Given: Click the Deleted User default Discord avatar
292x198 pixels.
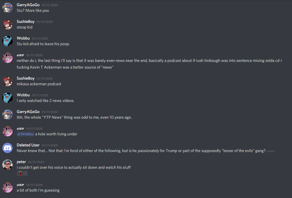Looking at the screenshot, I should point(7,148).
